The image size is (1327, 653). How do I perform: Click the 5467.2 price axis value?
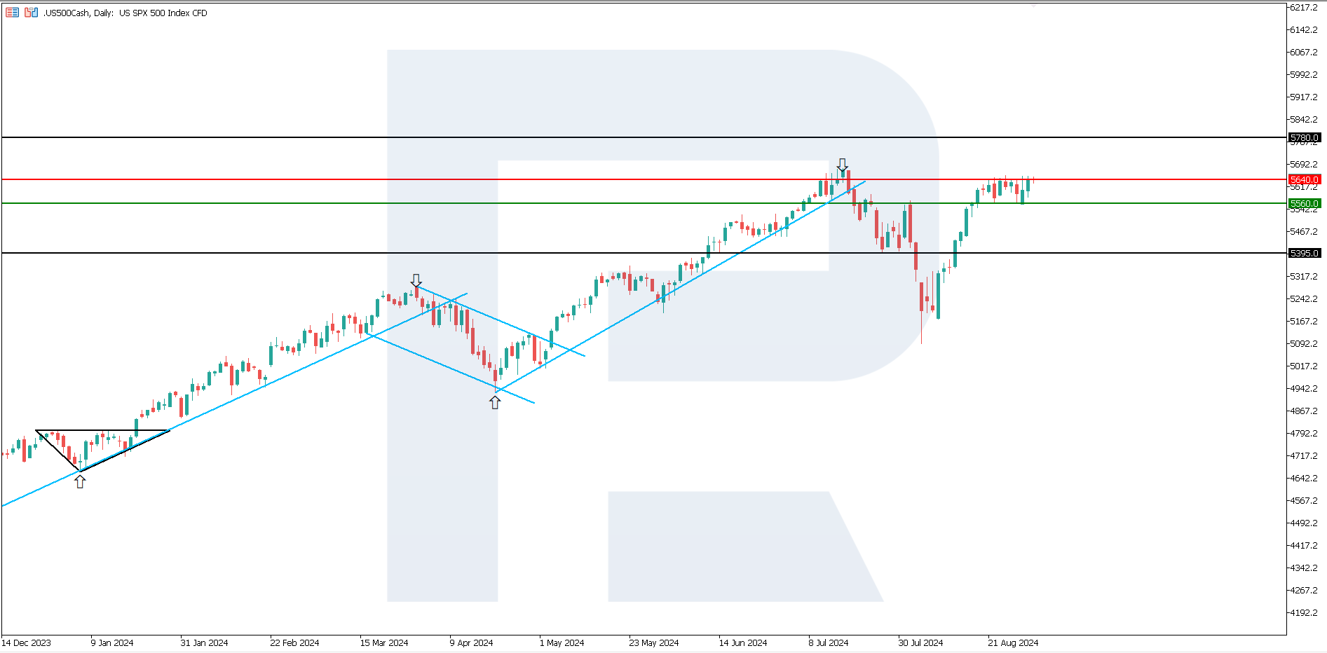click(1304, 232)
